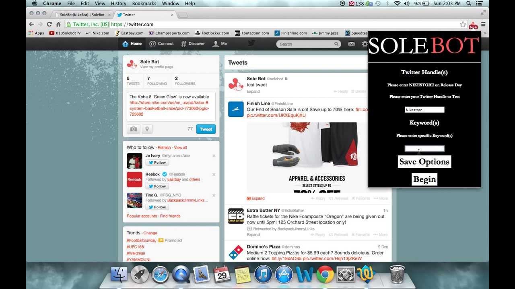Reload the page
The image size is (515, 289).
49,24
